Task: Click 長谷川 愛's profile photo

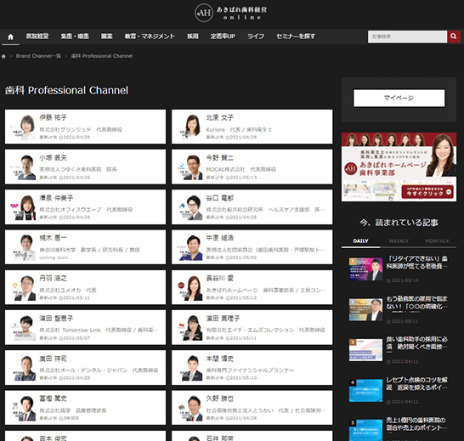Action: click(190, 288)
